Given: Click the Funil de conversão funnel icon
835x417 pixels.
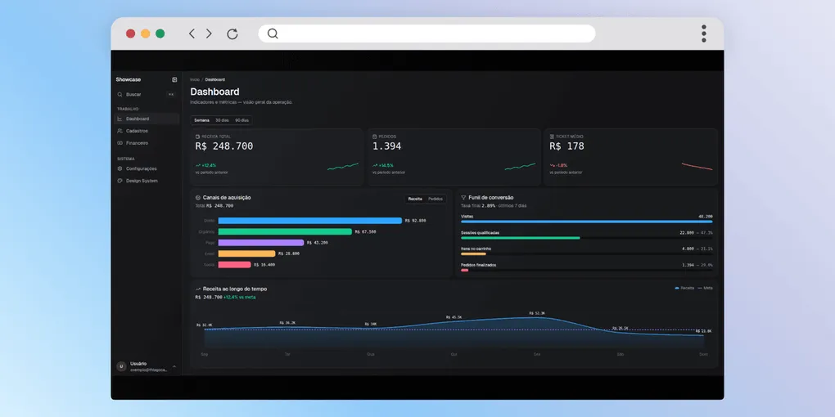Looking at the screenshot, I should pyautogui.click(x=463, y=197).
